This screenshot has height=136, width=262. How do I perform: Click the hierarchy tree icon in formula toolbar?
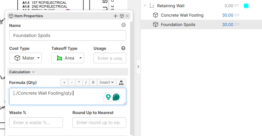coord(121,82)
